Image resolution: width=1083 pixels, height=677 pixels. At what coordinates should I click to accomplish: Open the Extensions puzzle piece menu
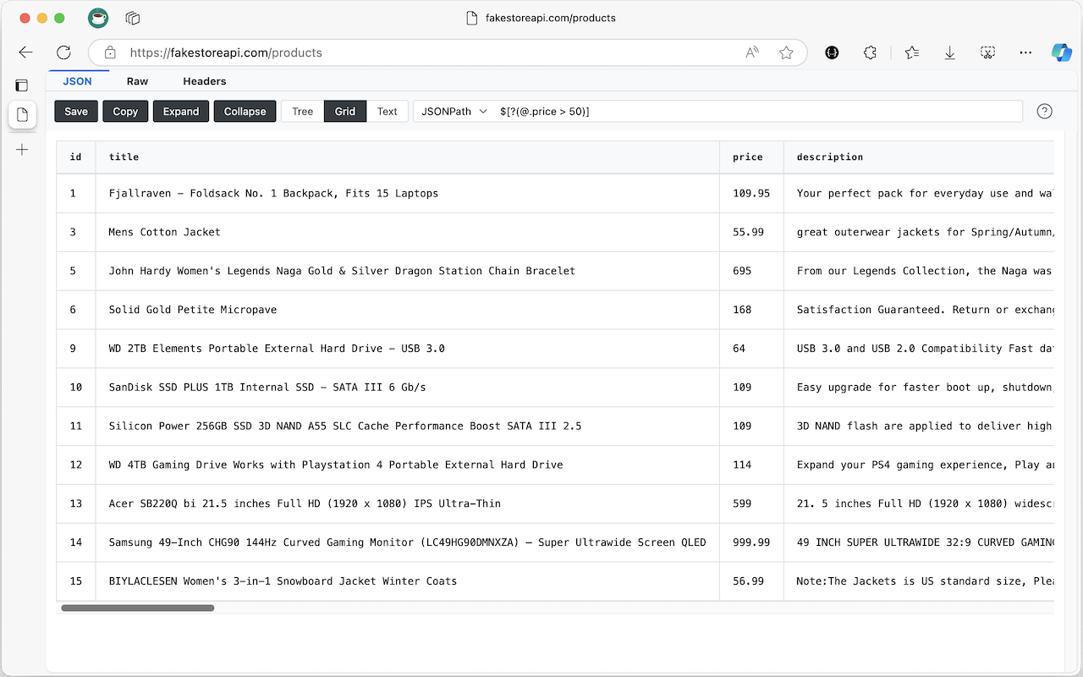click(870, 52)
